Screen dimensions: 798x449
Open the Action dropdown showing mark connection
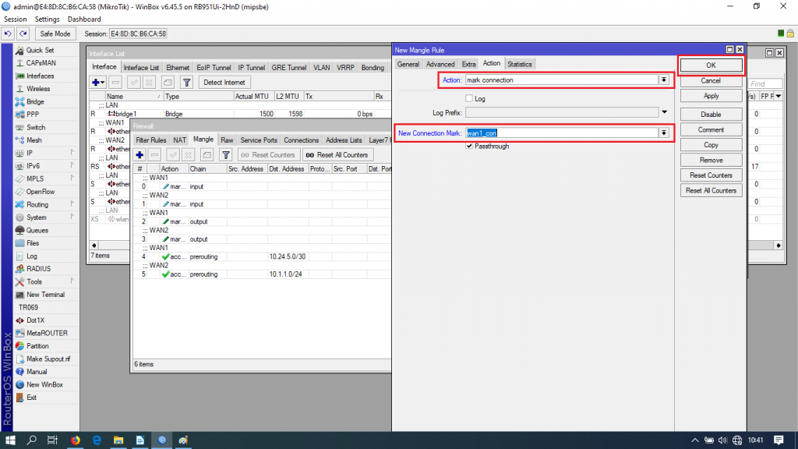(664, 80)
